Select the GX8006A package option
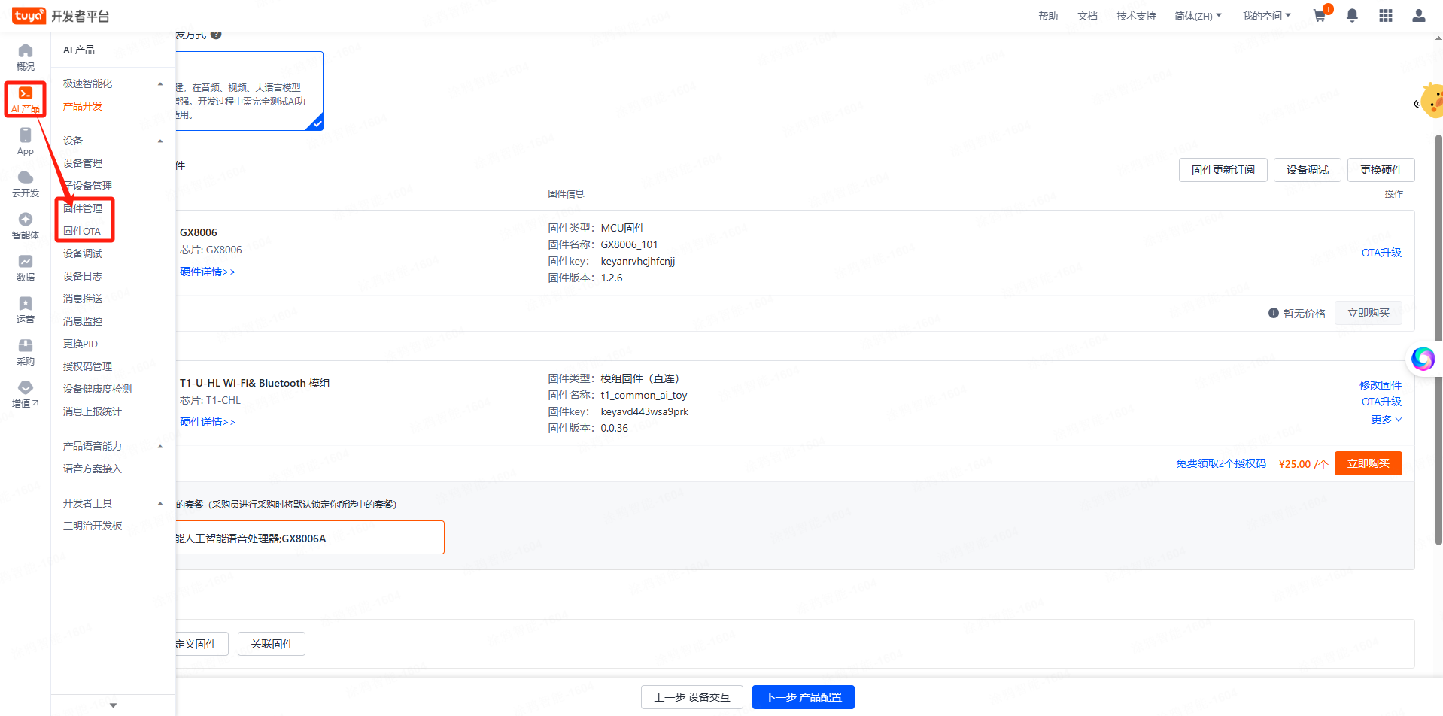 tap(309, 538)
